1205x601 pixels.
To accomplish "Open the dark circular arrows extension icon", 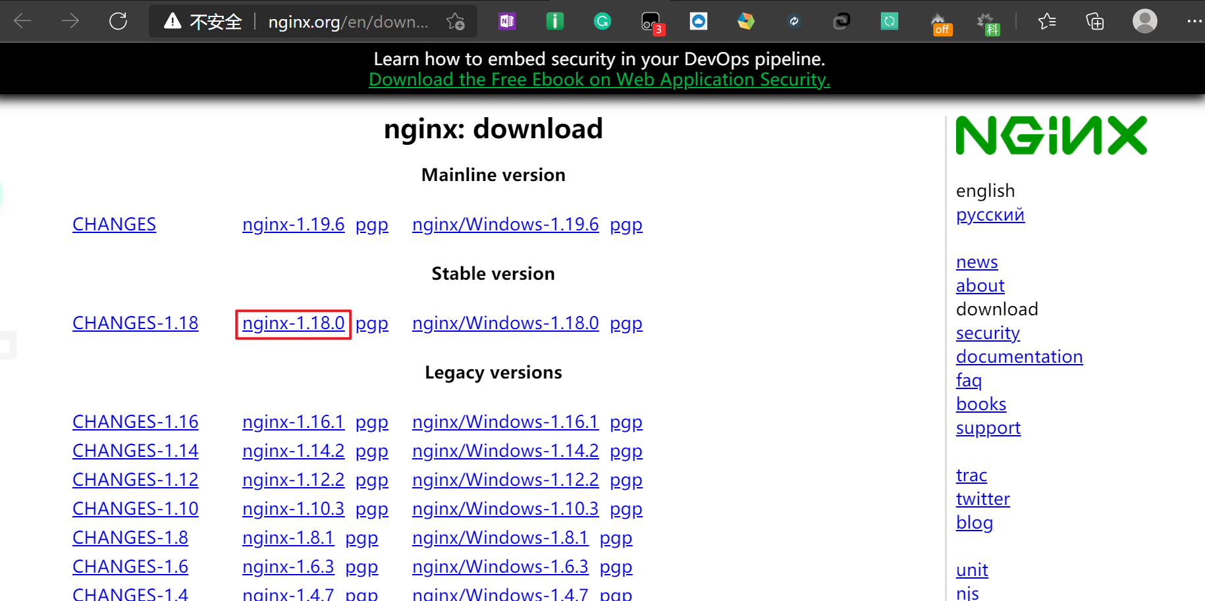I will click(794, 21).
